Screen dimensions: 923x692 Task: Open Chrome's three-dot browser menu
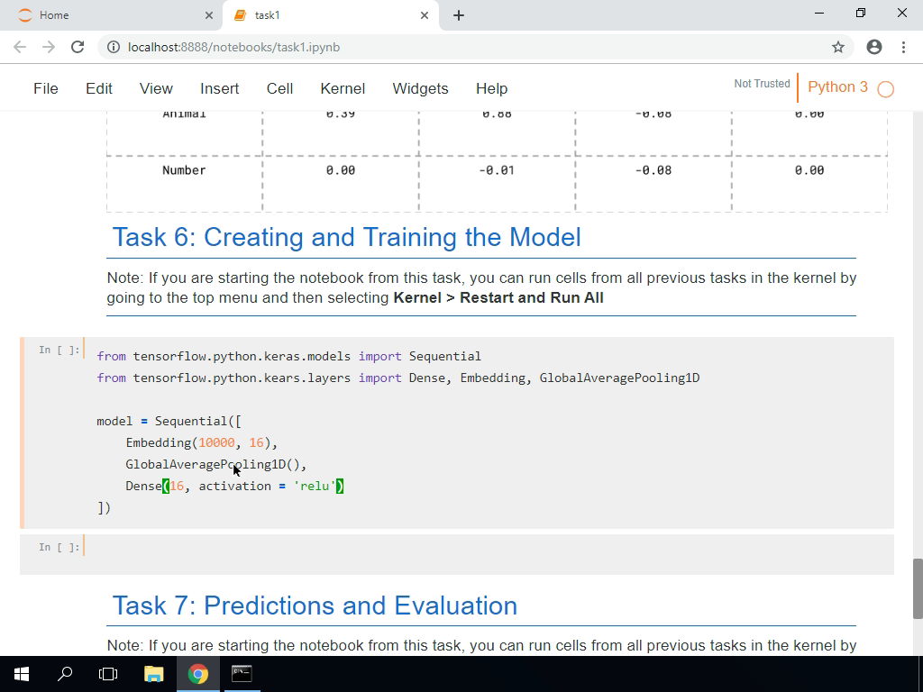904,47
